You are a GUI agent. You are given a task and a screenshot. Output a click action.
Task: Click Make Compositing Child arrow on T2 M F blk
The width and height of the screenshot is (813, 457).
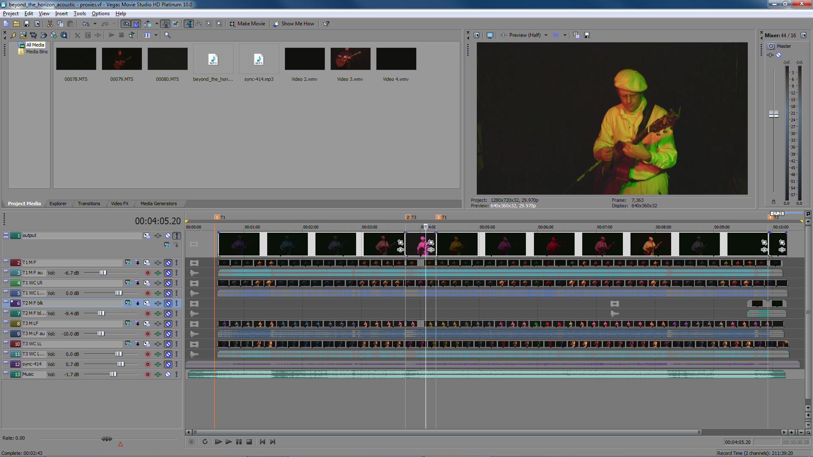coord(137,303)
